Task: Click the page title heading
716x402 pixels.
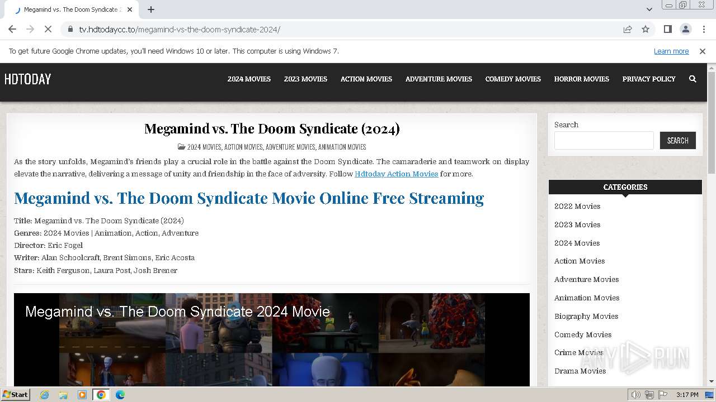Action: 272,128
